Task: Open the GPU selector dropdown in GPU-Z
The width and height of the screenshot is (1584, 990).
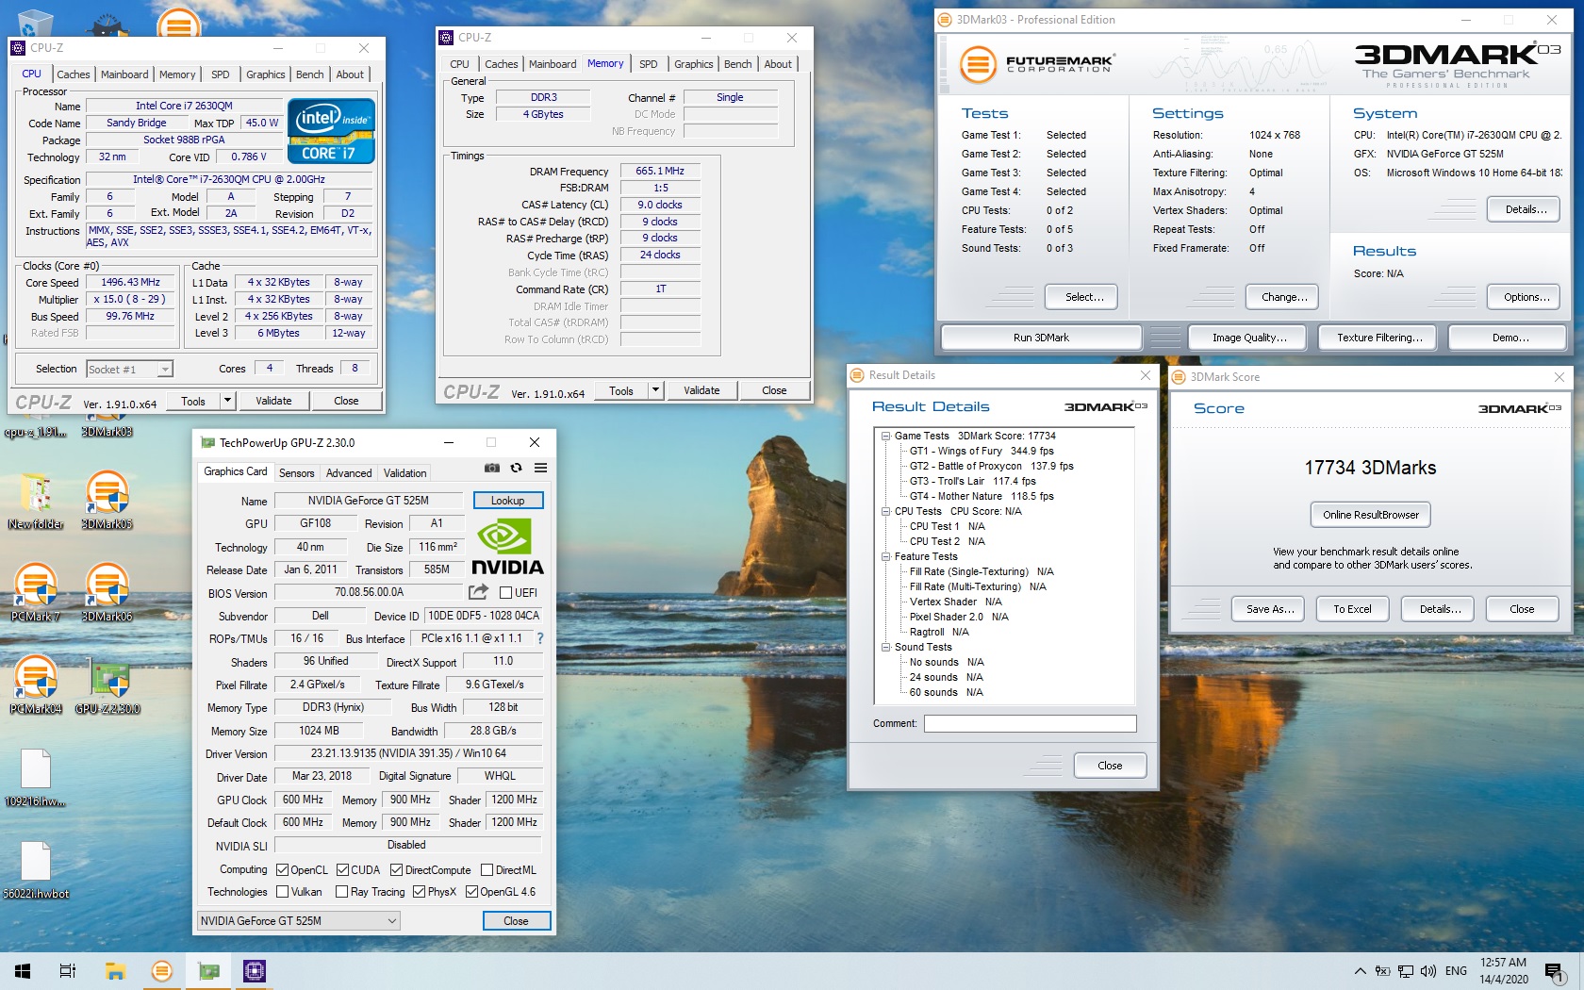Action: pyautogui.click(x=298, y=921)
